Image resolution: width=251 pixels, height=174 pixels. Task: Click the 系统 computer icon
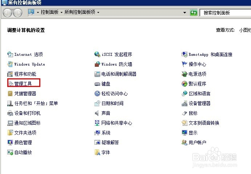click(97, 133)
